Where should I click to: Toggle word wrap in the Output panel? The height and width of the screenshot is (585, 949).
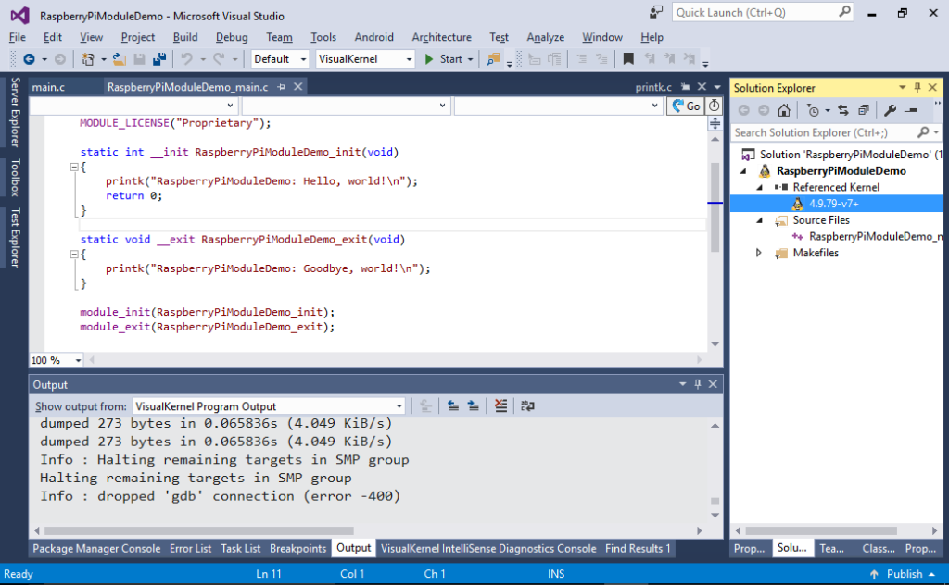click(527, 405)
